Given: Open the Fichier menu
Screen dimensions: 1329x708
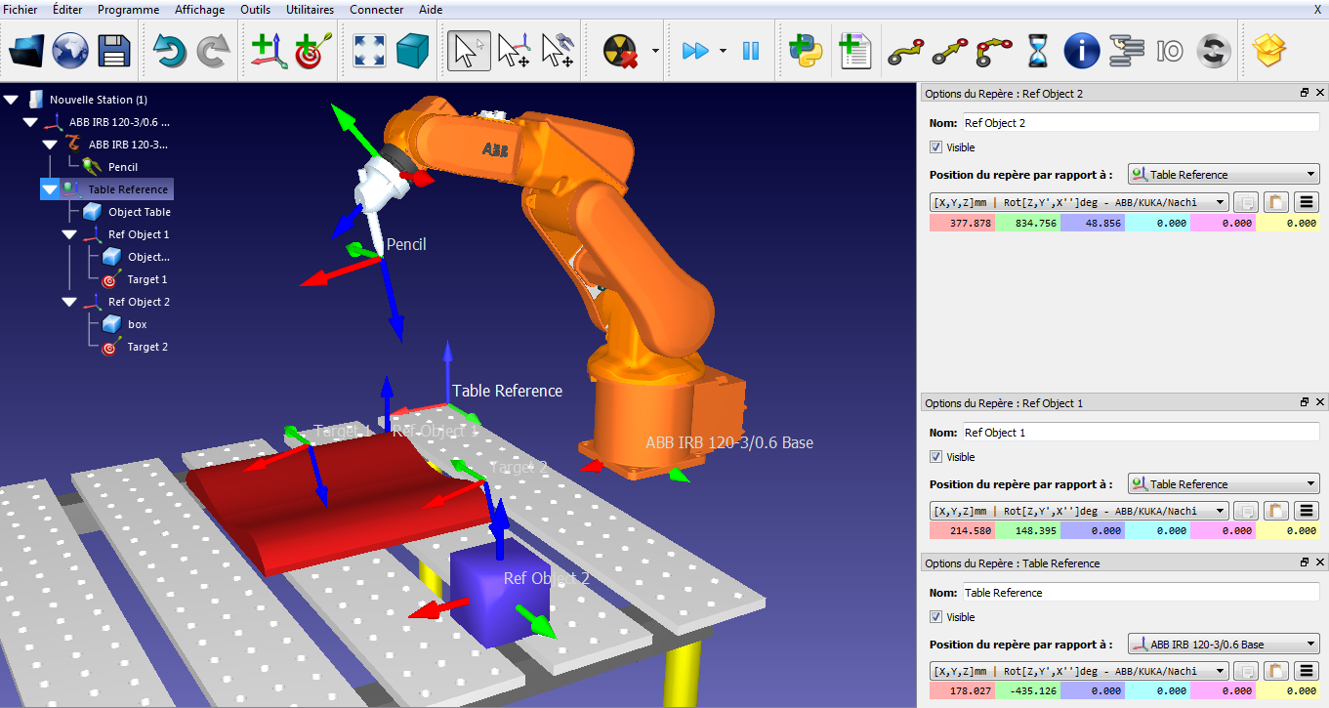Looking at the screenshot, I should 21,10.
